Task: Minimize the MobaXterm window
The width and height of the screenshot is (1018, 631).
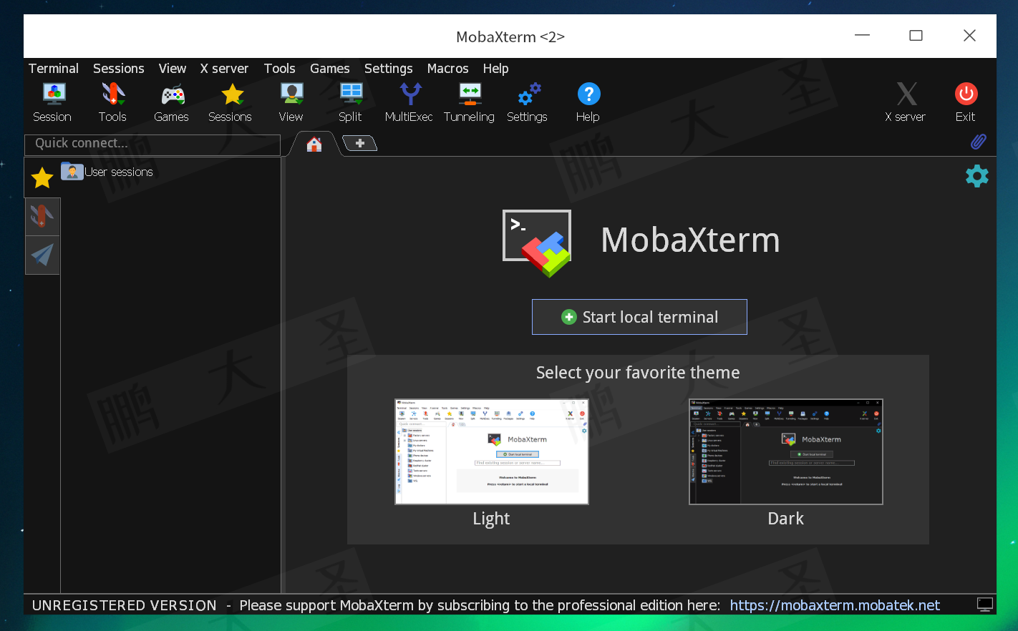Action: tap(863, 36)
